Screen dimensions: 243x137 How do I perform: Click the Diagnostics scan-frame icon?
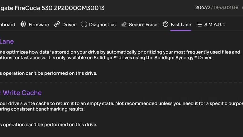(84, 24)
